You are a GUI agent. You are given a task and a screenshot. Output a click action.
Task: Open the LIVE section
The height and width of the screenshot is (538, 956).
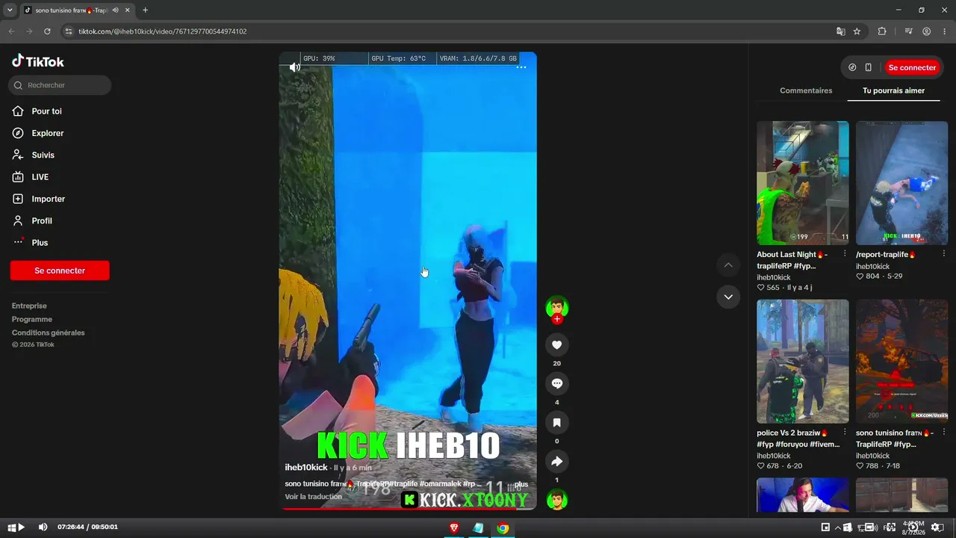40,177
